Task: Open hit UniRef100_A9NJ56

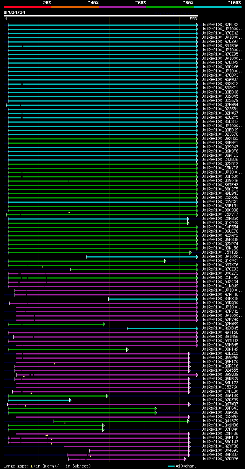Action: tap(220, 248)
